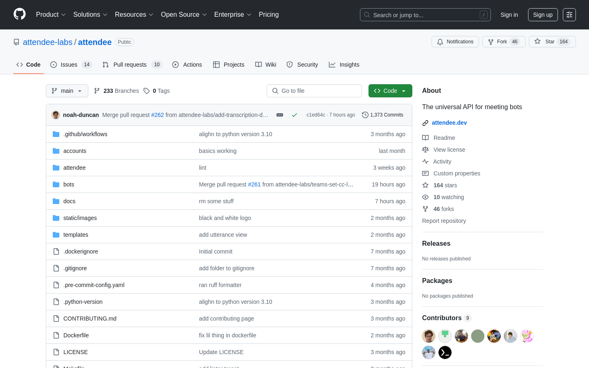Screen dimensions: 589x368
Task: Open the .pre-commit-config.yaml file
Action: (94, 285)
